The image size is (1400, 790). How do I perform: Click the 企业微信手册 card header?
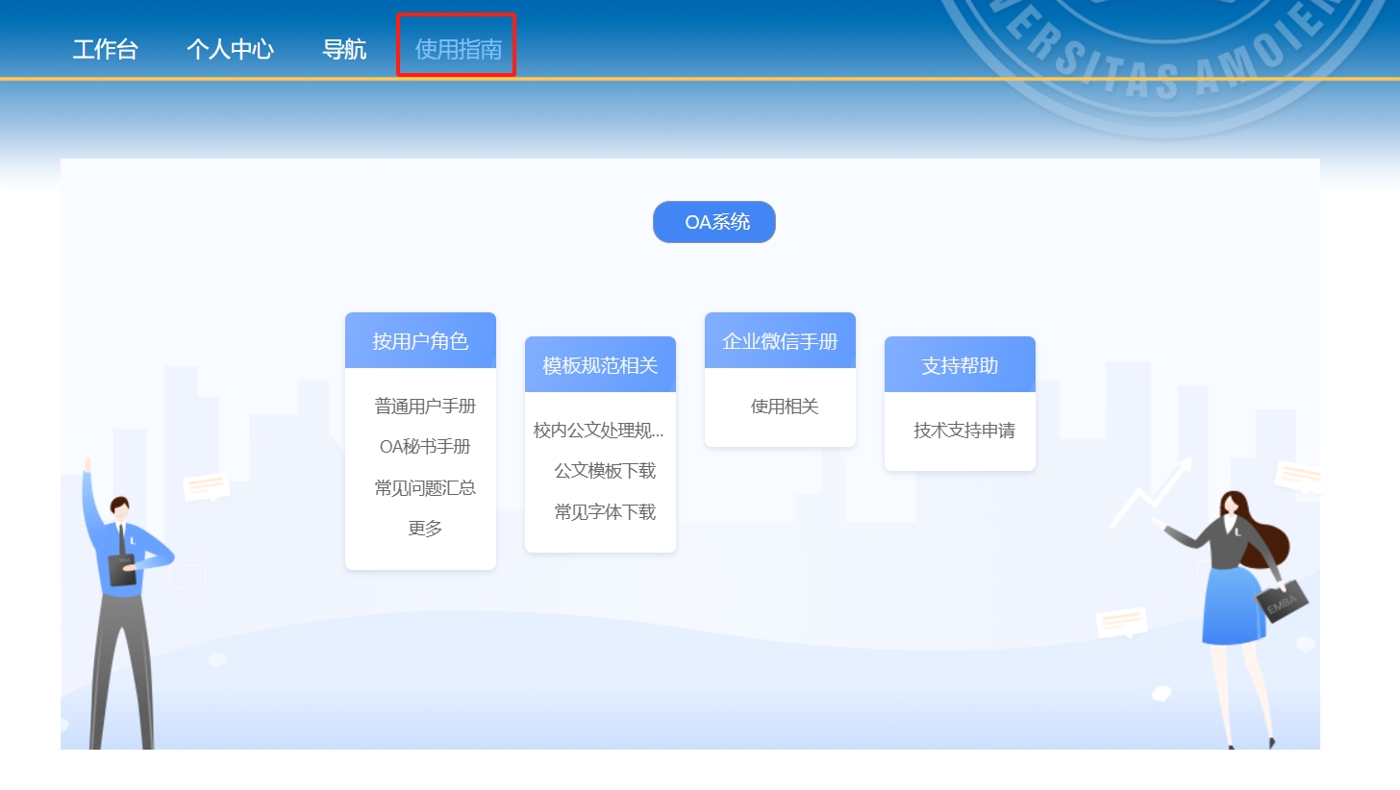tap(780, 341)
